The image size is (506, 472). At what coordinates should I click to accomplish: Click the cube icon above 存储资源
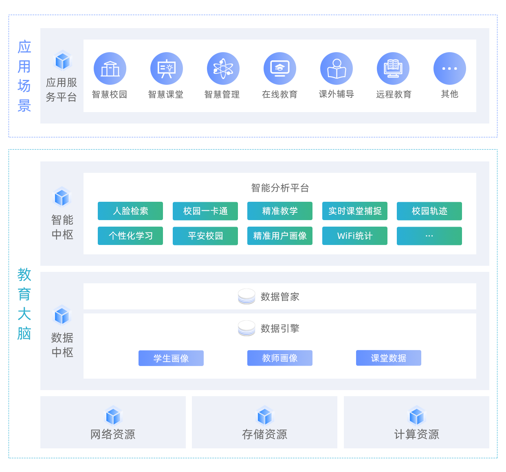click(x=264, y=416)
